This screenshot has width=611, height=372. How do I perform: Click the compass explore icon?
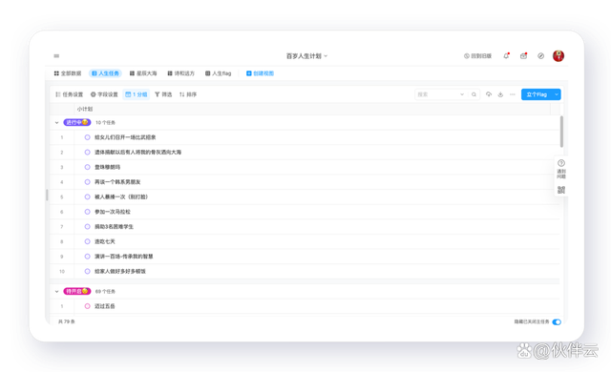pos(541,56)
